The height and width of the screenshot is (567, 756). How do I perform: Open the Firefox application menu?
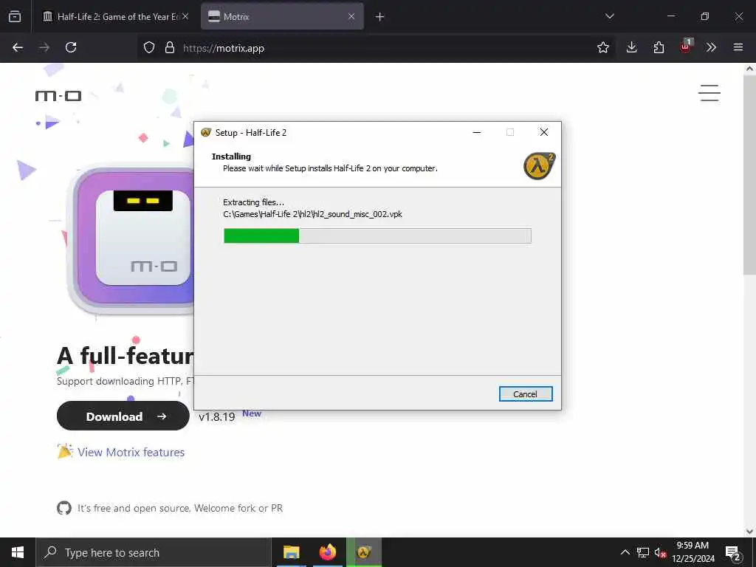[738, 47]
